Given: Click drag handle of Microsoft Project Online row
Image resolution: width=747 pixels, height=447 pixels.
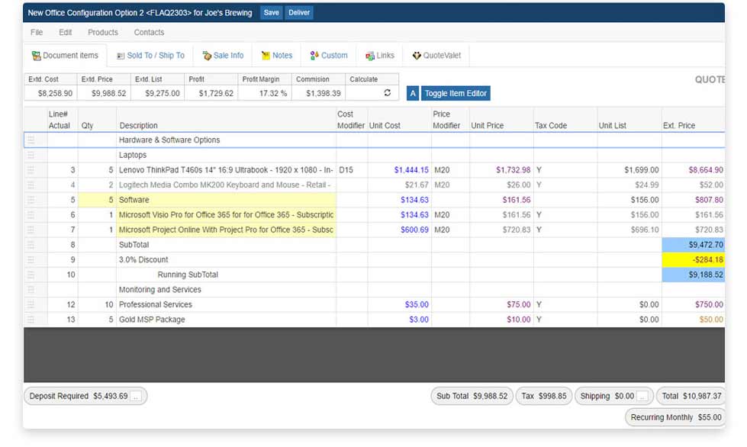Looking at the screenshot, I should [31, 230].
